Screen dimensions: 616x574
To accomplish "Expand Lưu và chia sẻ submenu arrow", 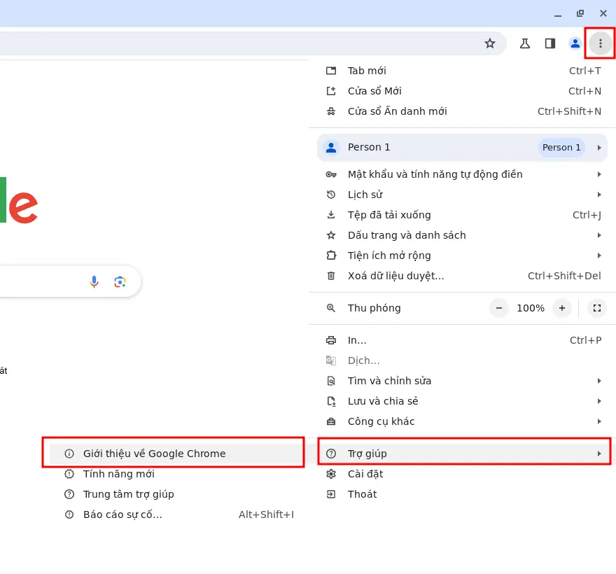I will pos(599,401).
